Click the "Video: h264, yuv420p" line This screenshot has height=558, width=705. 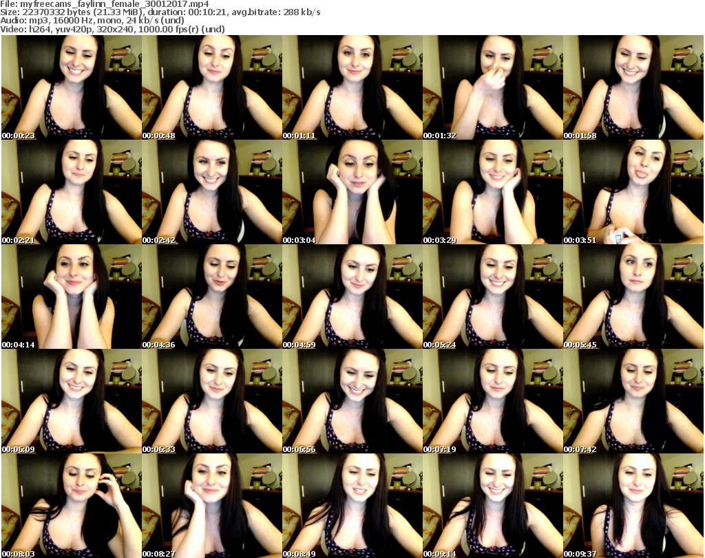[112, 29]
